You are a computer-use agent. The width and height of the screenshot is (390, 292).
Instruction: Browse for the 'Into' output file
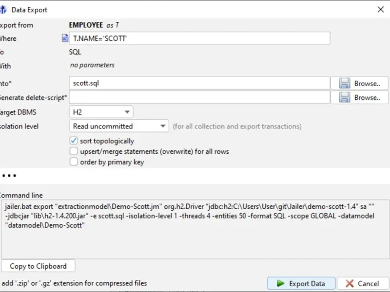[360, 83]
